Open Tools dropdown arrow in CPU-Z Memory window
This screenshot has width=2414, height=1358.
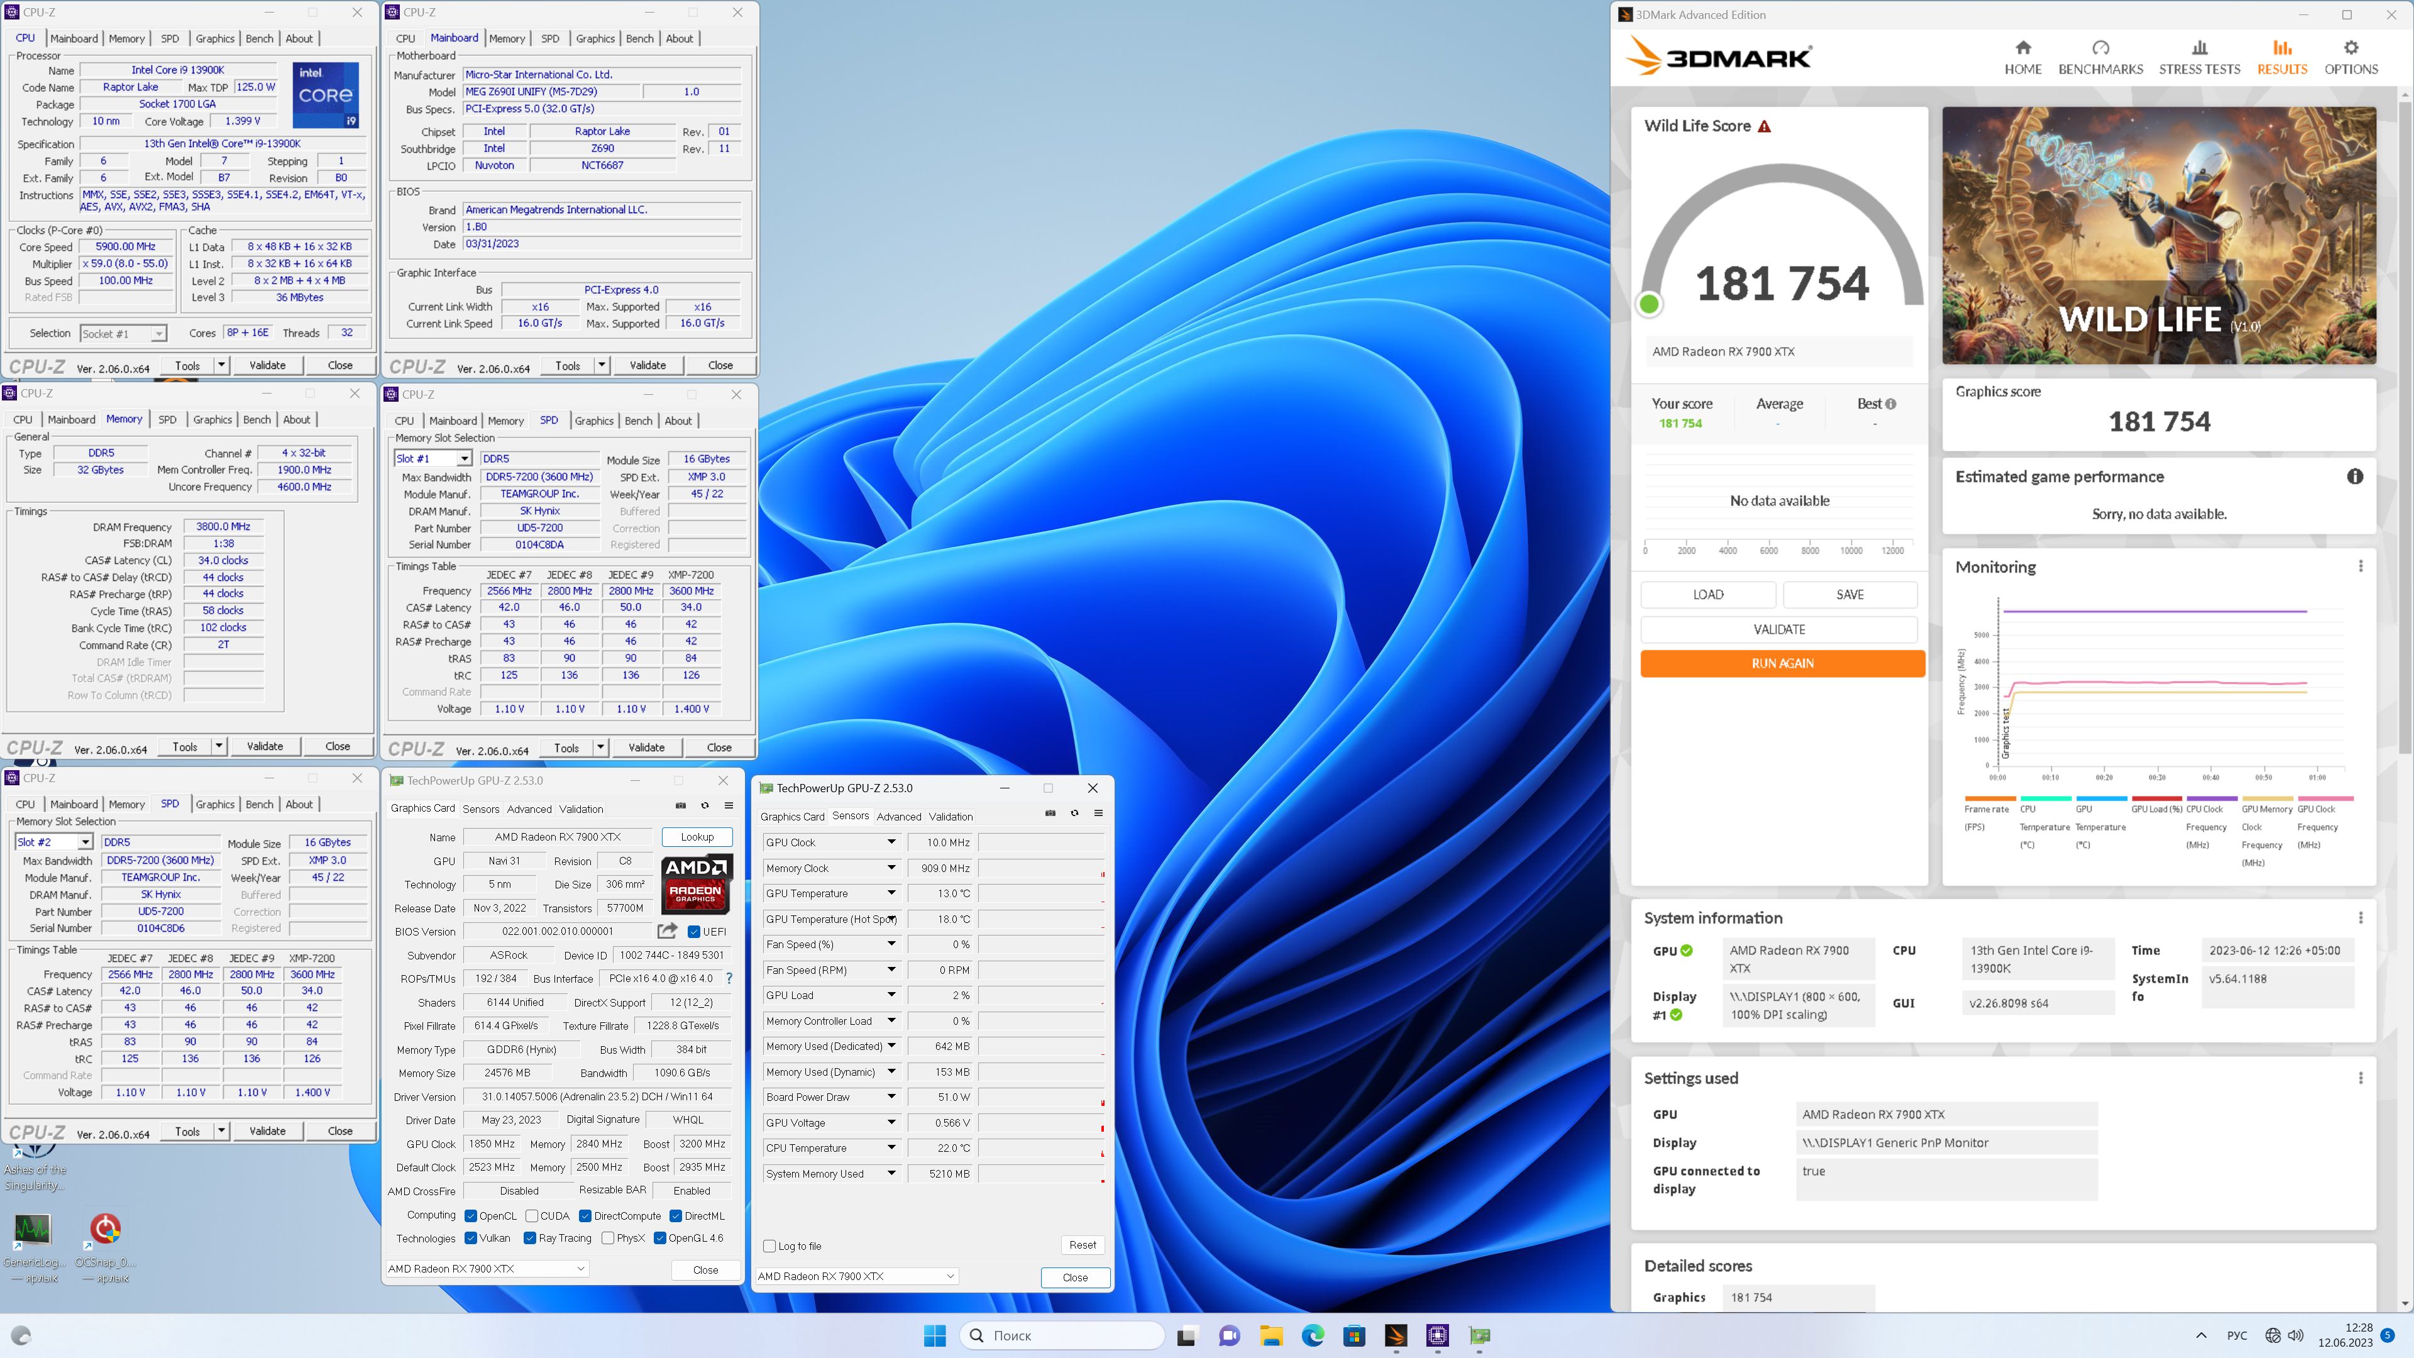pos(218,746)
